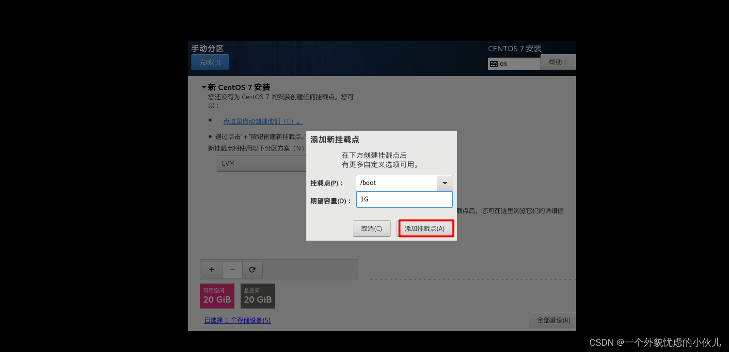The width and height of the screenshot is (729, 352).
Task: Click the 全部重设(R) button
Action: [553, 320]
